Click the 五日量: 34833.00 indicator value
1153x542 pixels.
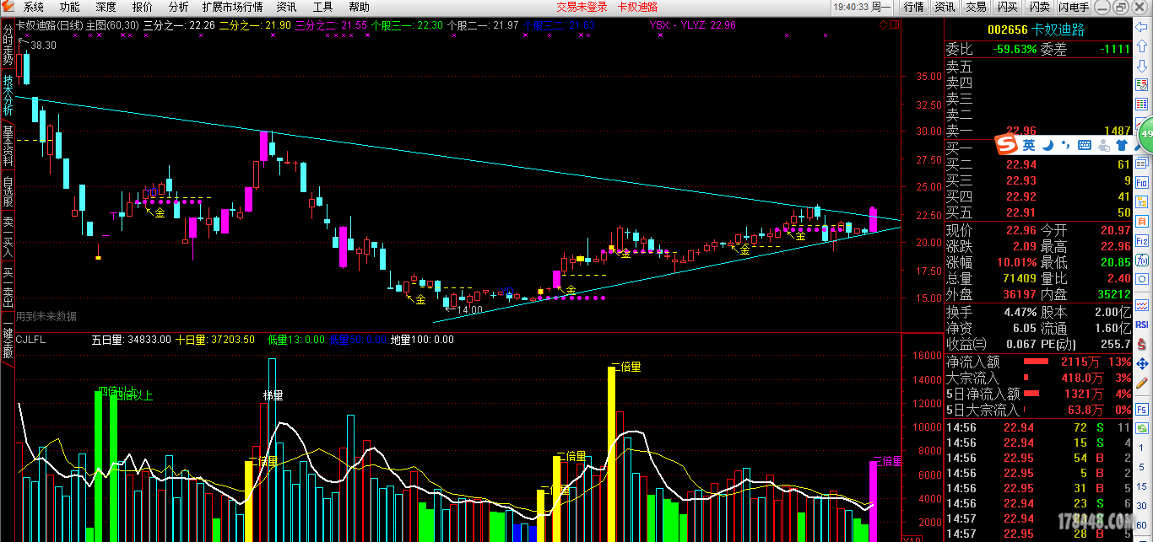[x=131, y=340]
